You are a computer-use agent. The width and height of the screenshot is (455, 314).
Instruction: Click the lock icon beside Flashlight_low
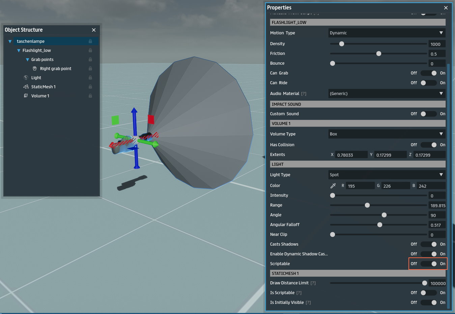point(90,50)
